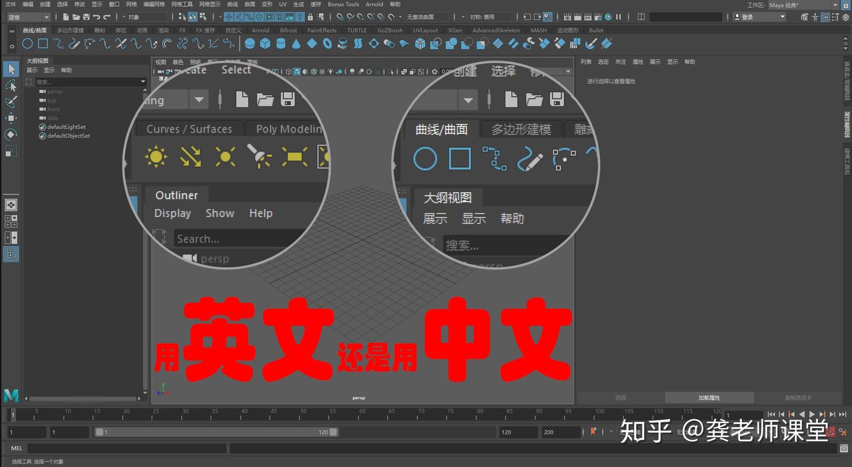The image size is (852, 467).
Task: Choose the Lasso selection tool in the toolbox
Action: click(x=11, y=86)
